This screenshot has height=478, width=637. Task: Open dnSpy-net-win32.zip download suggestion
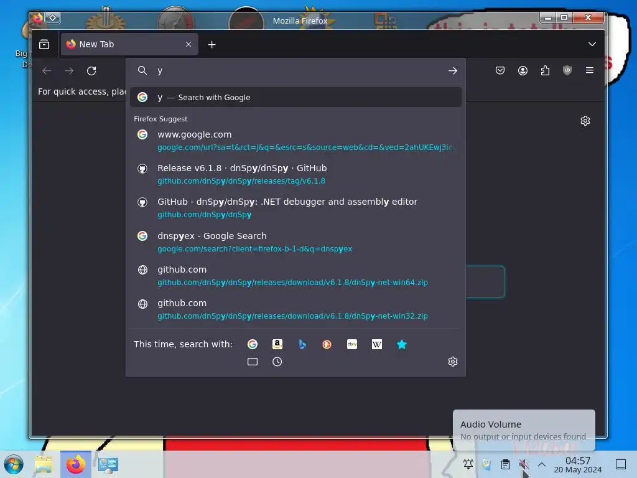(x=295, y=309)
